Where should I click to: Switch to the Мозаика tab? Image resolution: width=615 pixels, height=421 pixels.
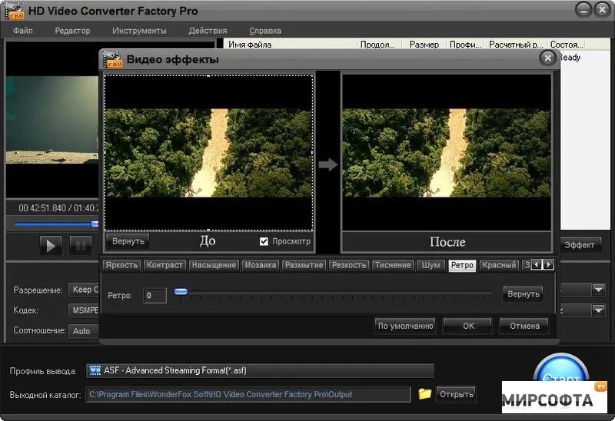point(261,265)
